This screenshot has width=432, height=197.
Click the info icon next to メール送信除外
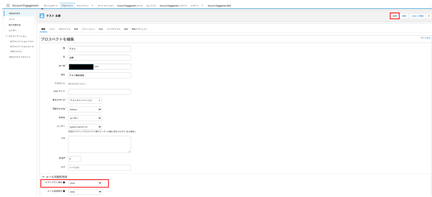(x=64, y=192)
